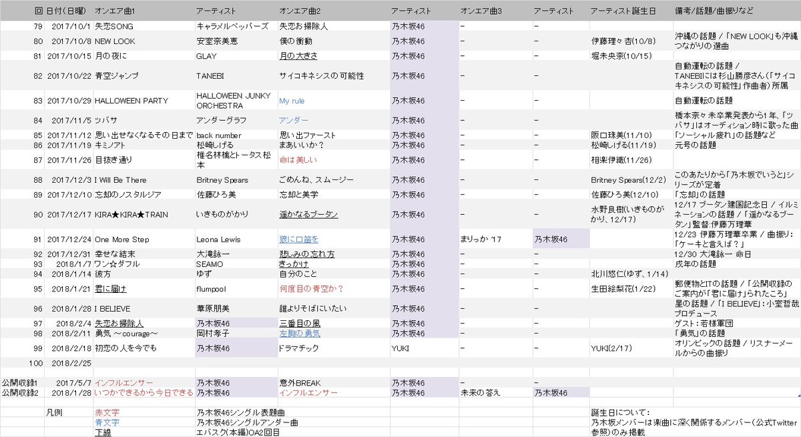Click birthday cell 相楽伊織(11/26)
The width and height of the screenshot is (801, 437).
[x=621, y=159]
